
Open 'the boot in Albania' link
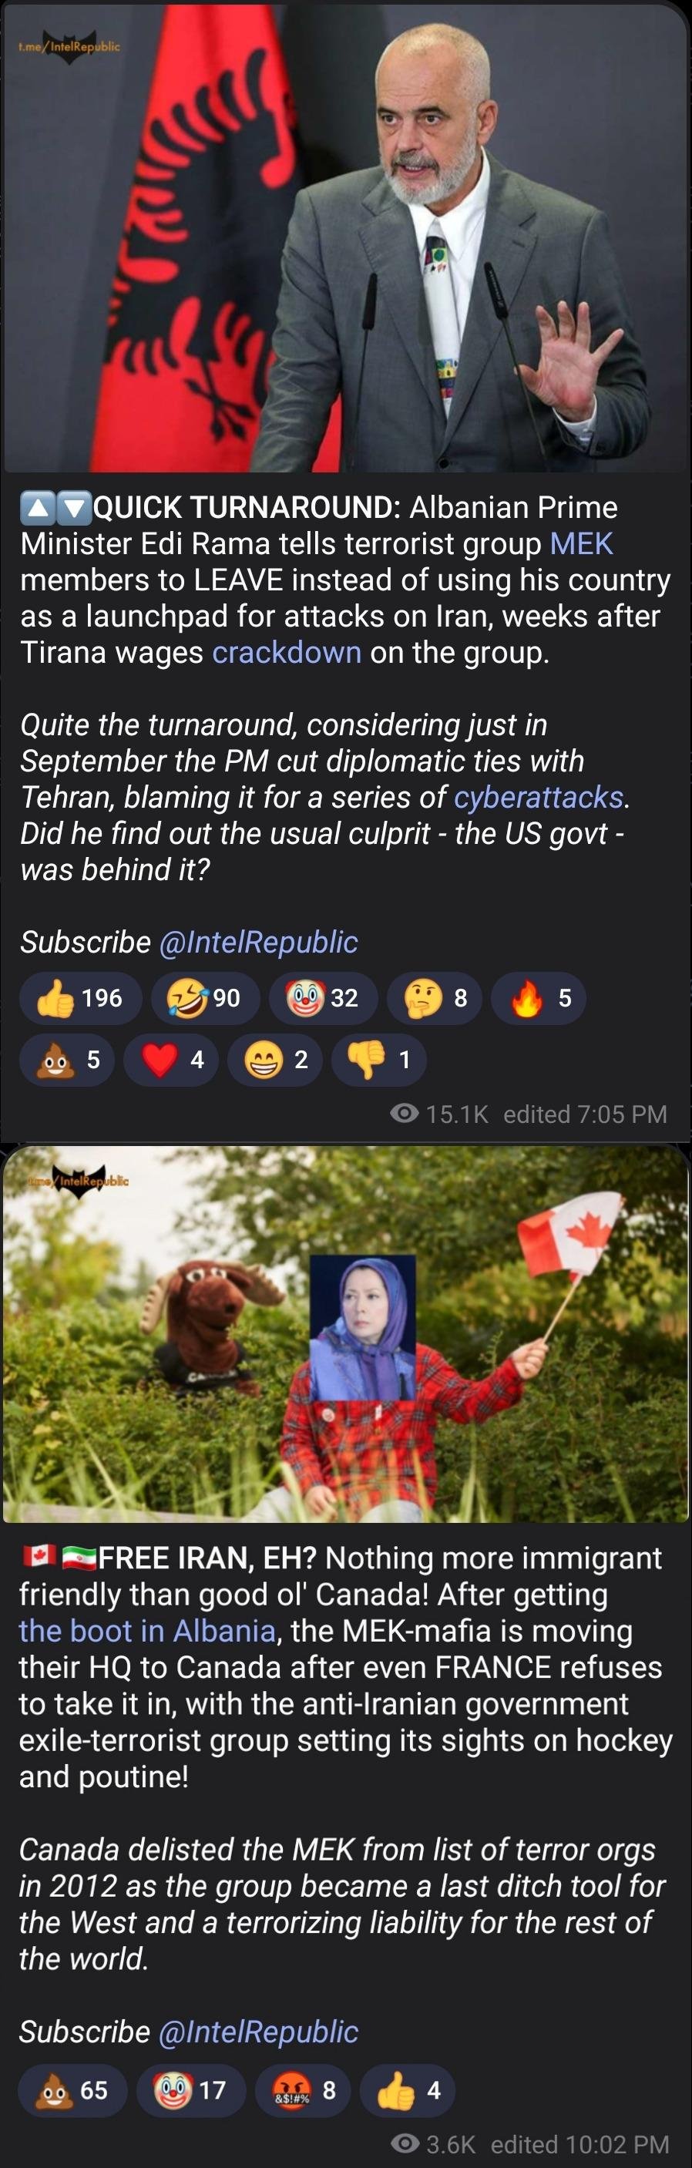click(147, 1630)
